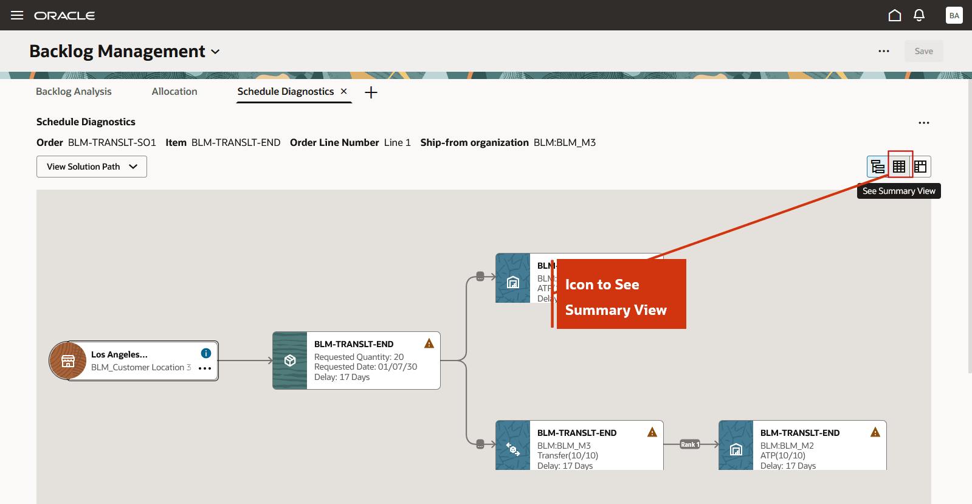Select node with Requested Quantity: 20
This screenshot has width=972, height=504.
356,361
